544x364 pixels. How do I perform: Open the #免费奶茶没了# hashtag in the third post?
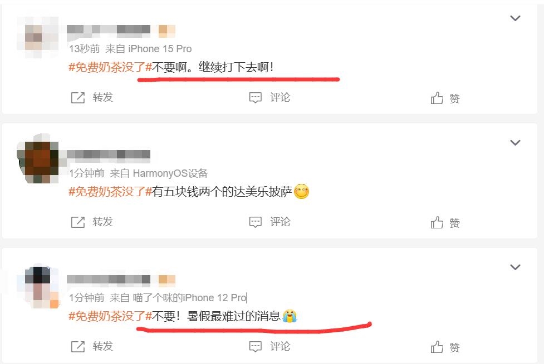click(x=110, y=316)
